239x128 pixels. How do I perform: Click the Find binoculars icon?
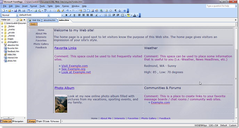(x=19, y=11)
